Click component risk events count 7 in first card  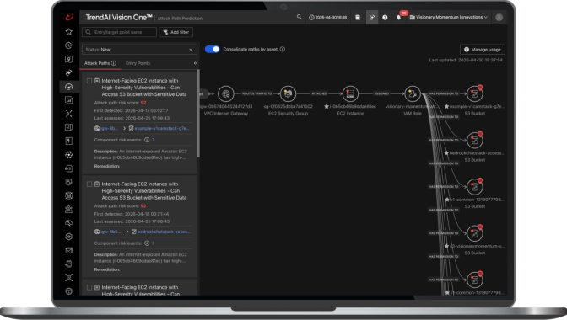click(153, 140)
